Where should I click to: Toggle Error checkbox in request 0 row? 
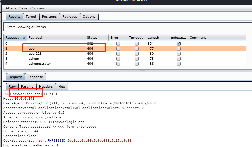118,44
